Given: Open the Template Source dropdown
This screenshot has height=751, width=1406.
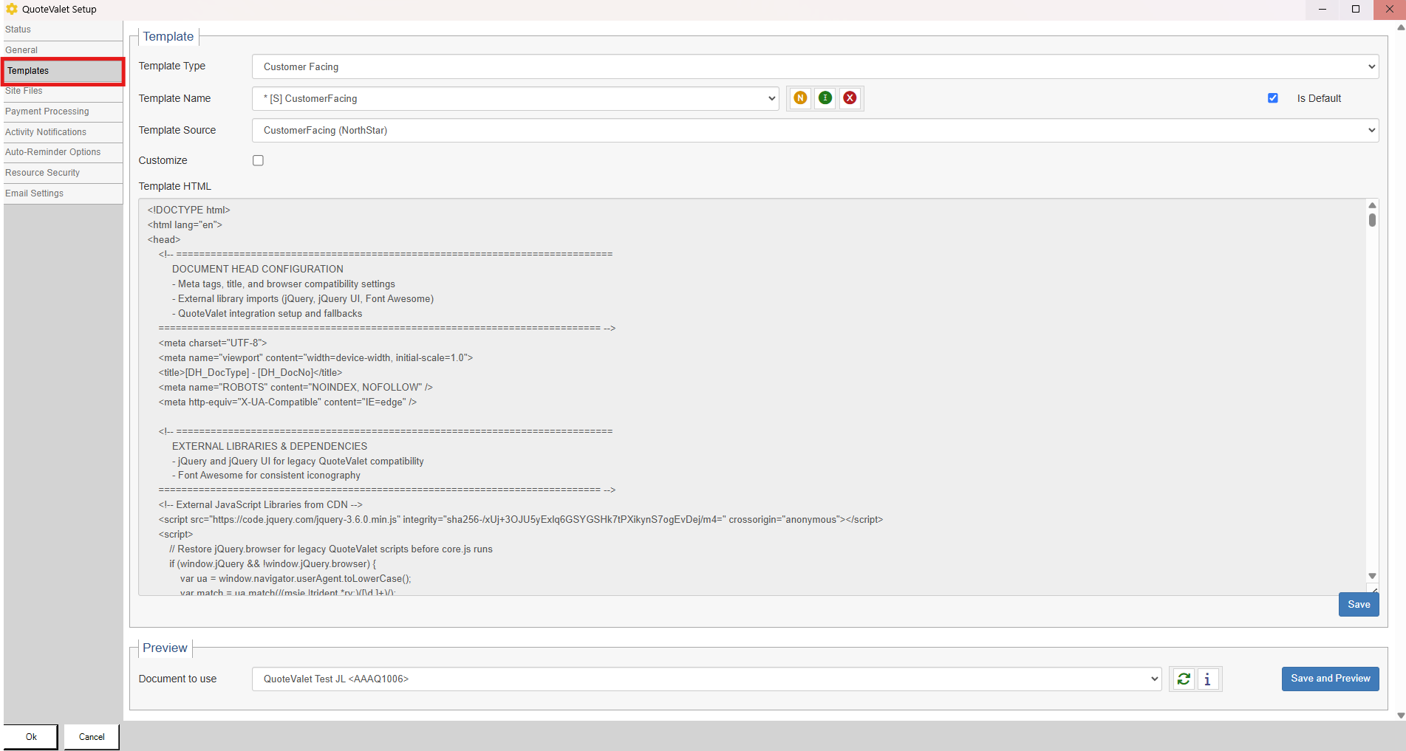Looking at the screenshot, I should 815,130.
